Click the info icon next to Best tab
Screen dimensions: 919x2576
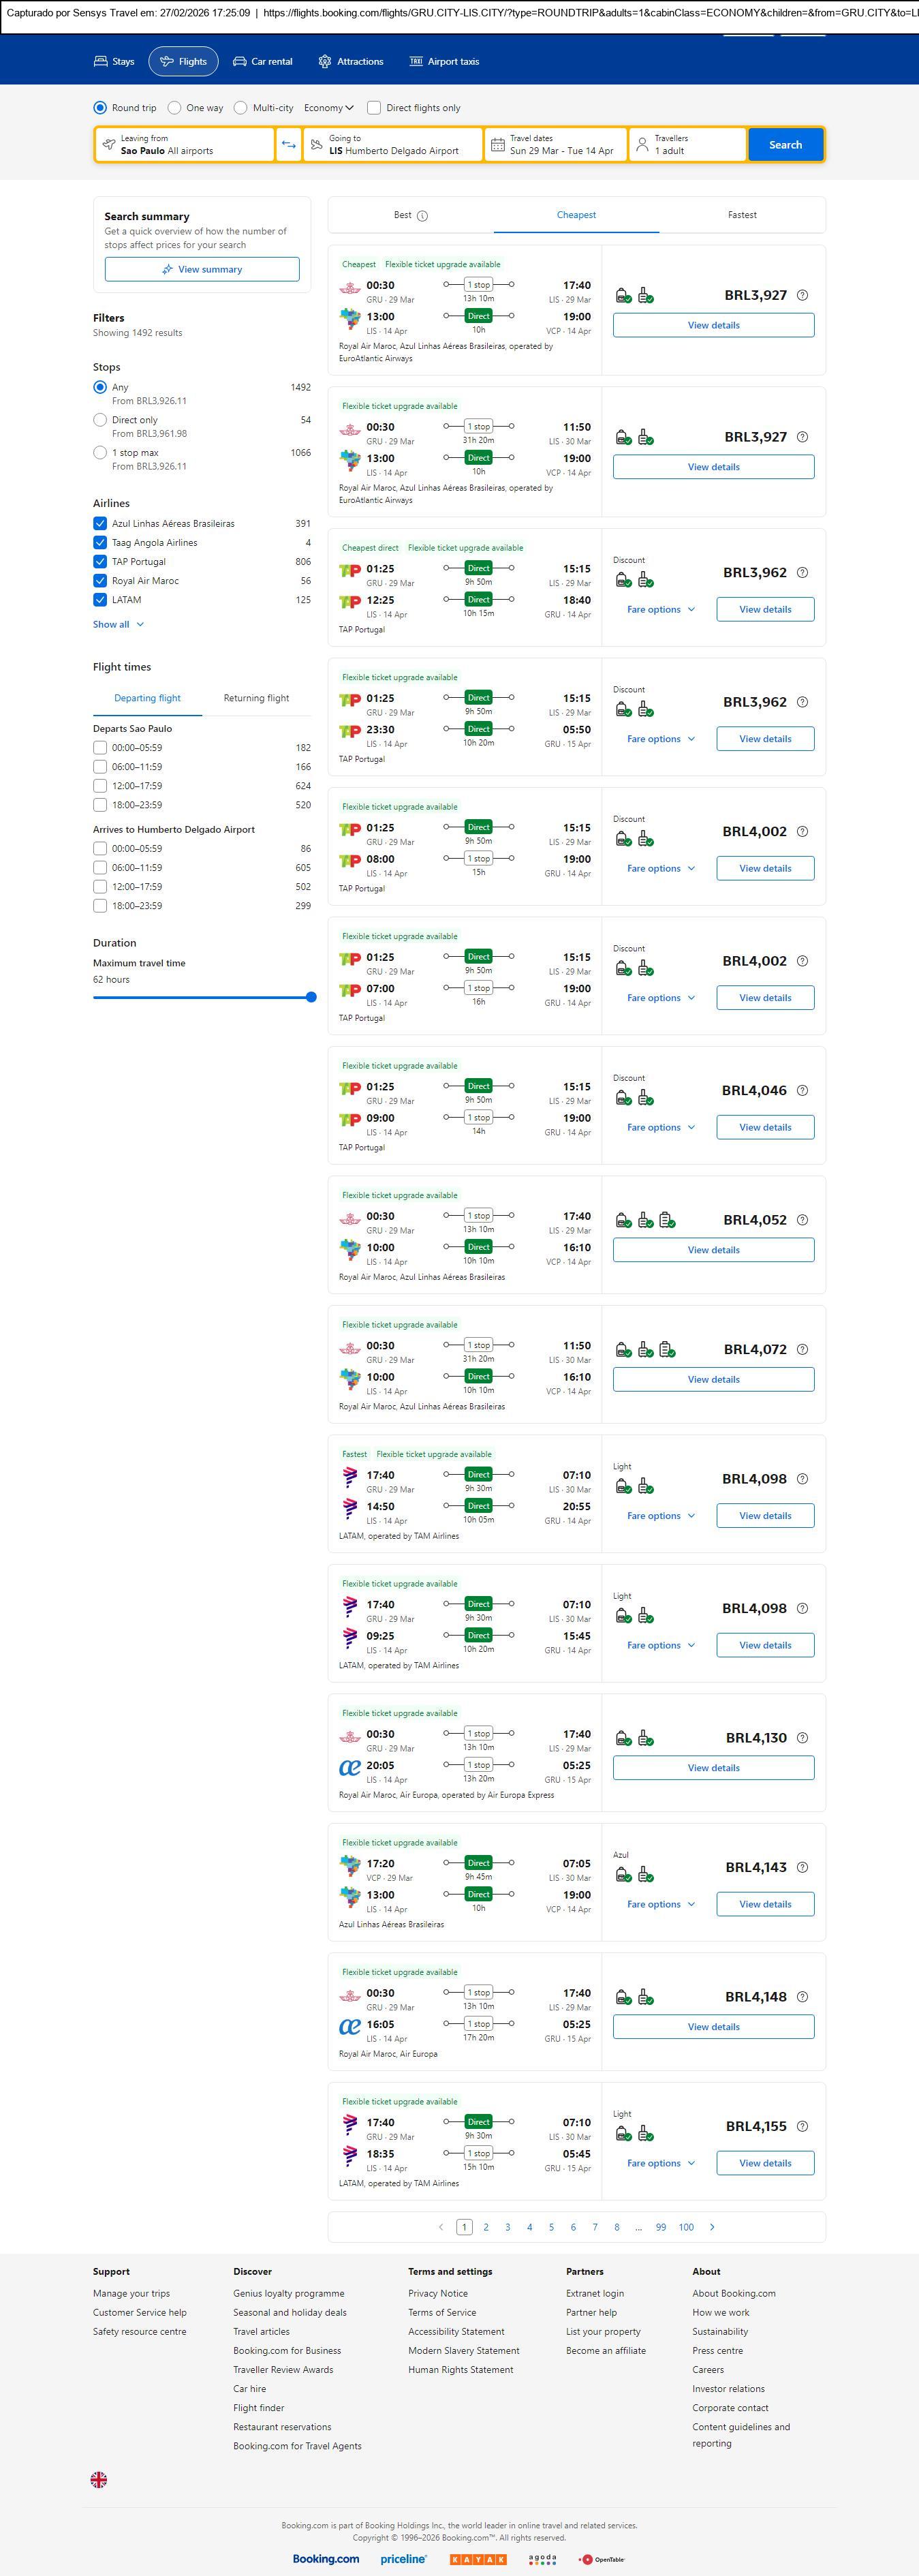pyautogui.click(x=422, y=216)
